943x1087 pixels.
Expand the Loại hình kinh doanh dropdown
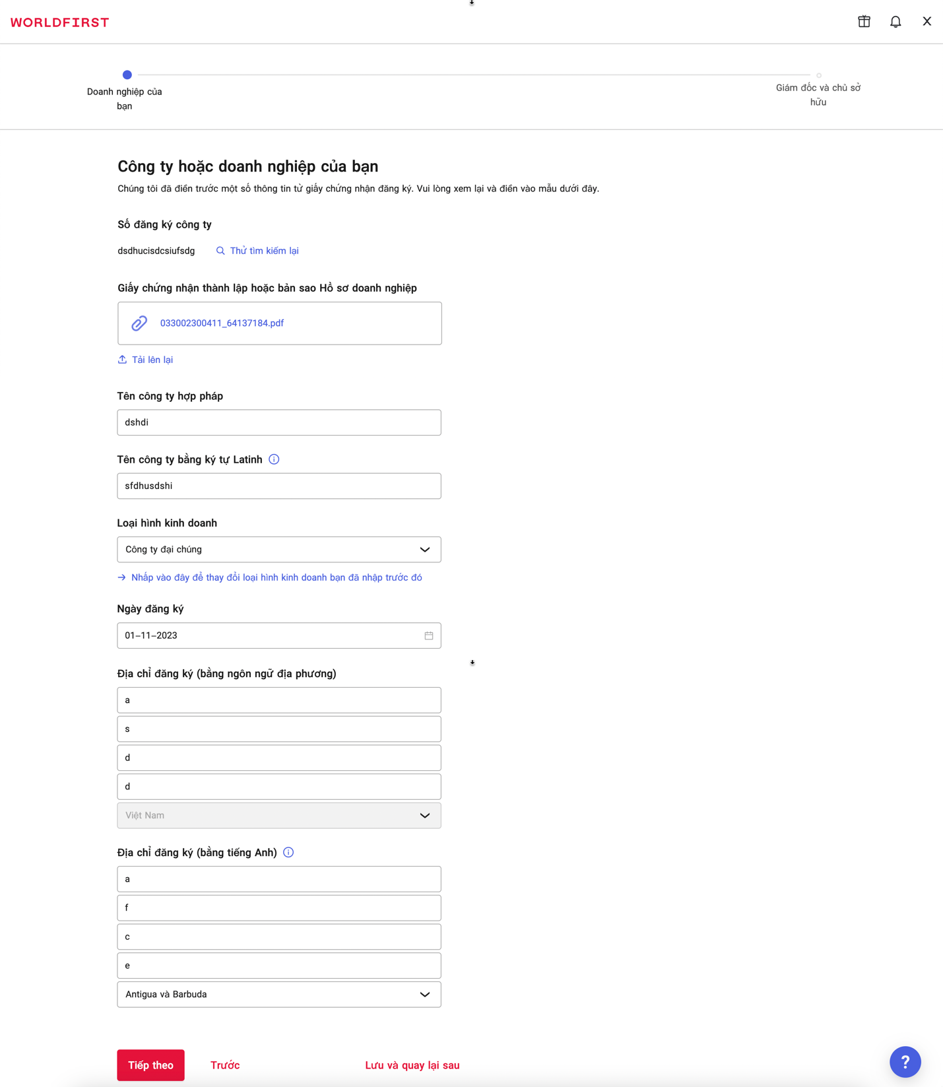pyautogui.click(x=279, y=549)
